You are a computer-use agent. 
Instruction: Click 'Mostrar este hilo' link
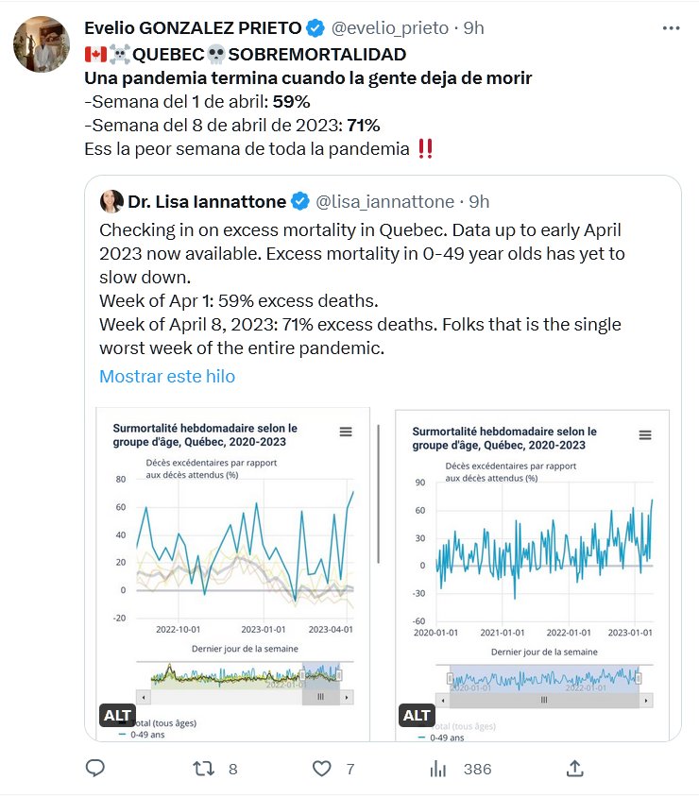[167, 376]
